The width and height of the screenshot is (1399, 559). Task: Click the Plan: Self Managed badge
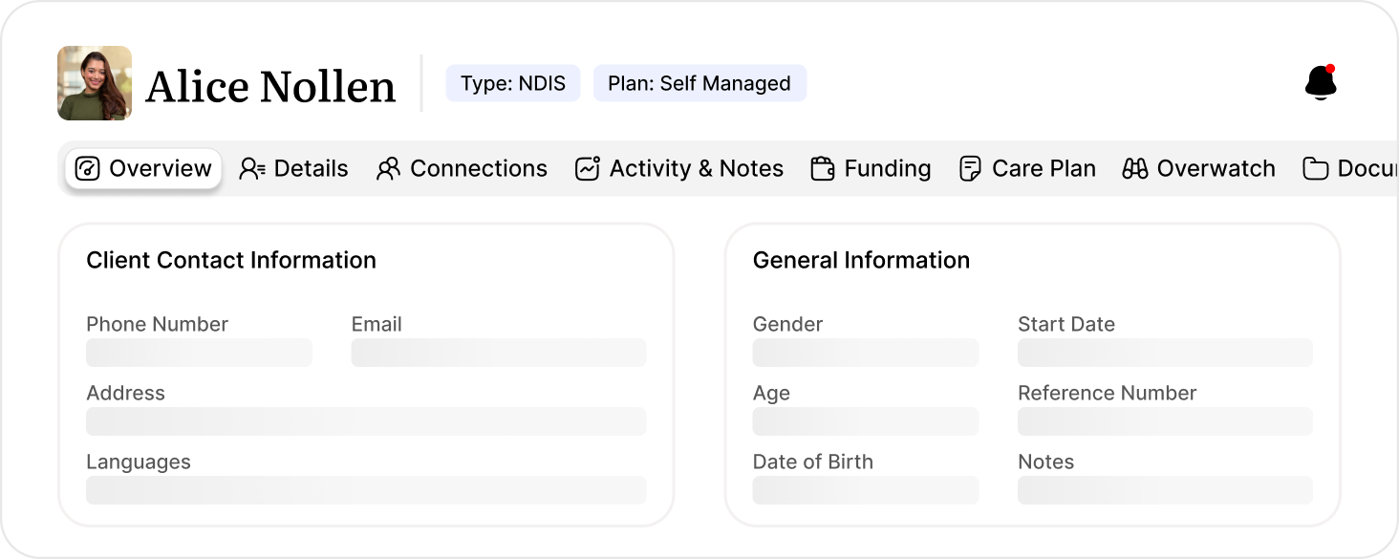699,83
